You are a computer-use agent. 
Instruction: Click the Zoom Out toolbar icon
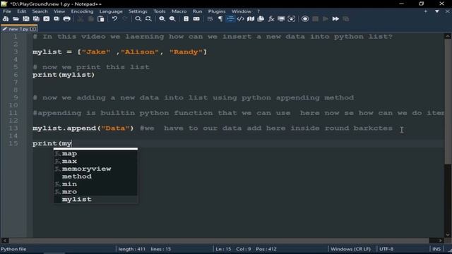pyautogui.click(x=172, y=19)
